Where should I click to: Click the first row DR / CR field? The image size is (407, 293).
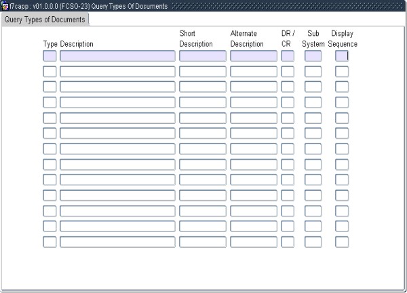click(288, 55)
